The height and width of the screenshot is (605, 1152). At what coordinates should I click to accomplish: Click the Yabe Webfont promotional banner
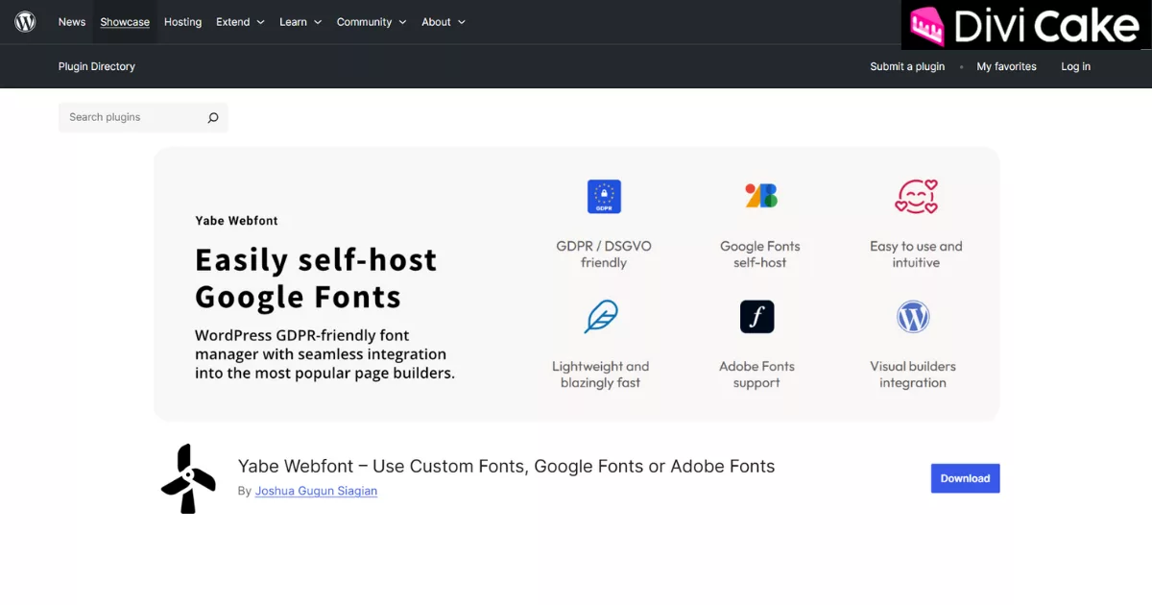[576, 283]
